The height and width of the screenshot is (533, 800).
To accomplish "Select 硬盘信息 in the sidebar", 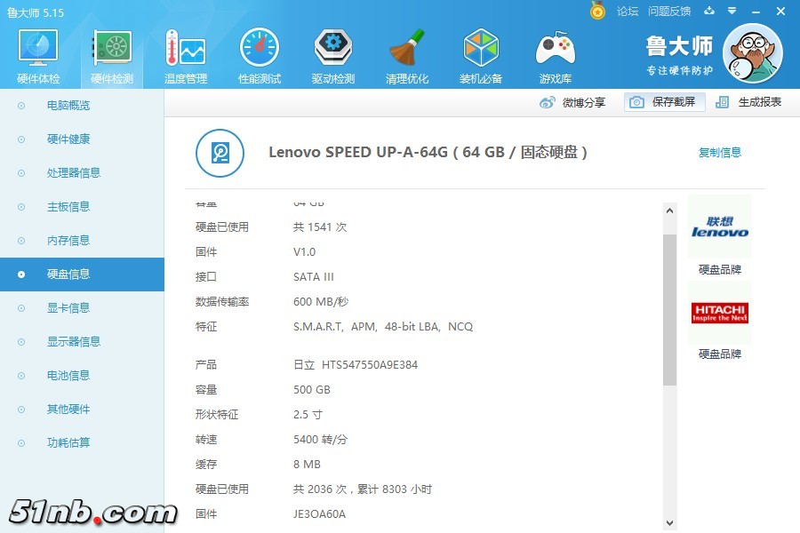I will tap(82, 274).
